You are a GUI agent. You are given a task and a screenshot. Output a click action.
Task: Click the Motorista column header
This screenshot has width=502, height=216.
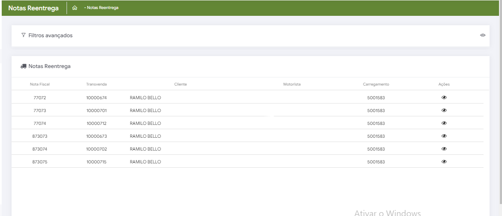(292, 84)
